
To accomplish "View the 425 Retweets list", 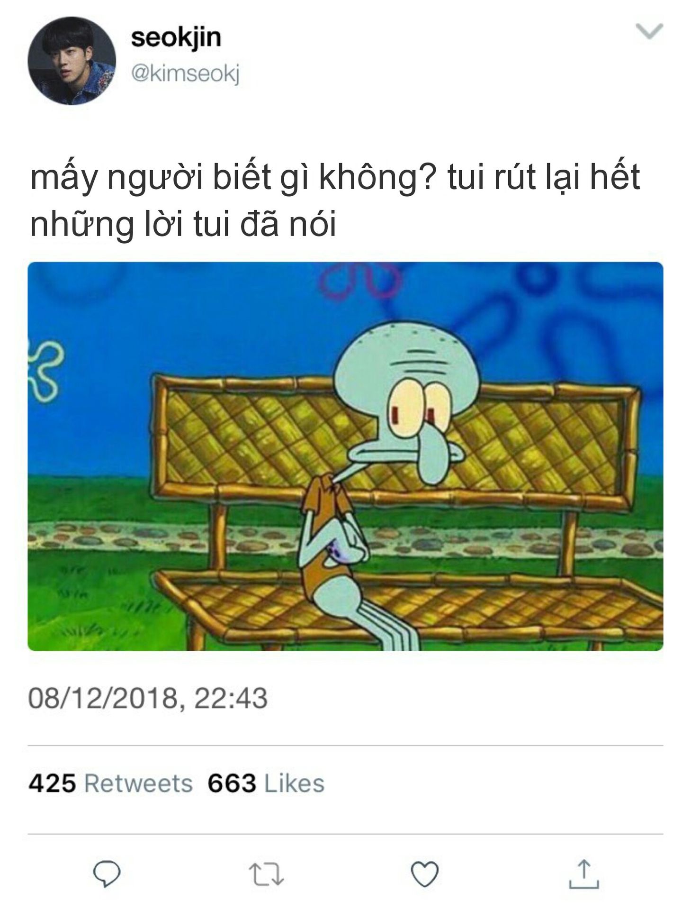I will (110, 783).
